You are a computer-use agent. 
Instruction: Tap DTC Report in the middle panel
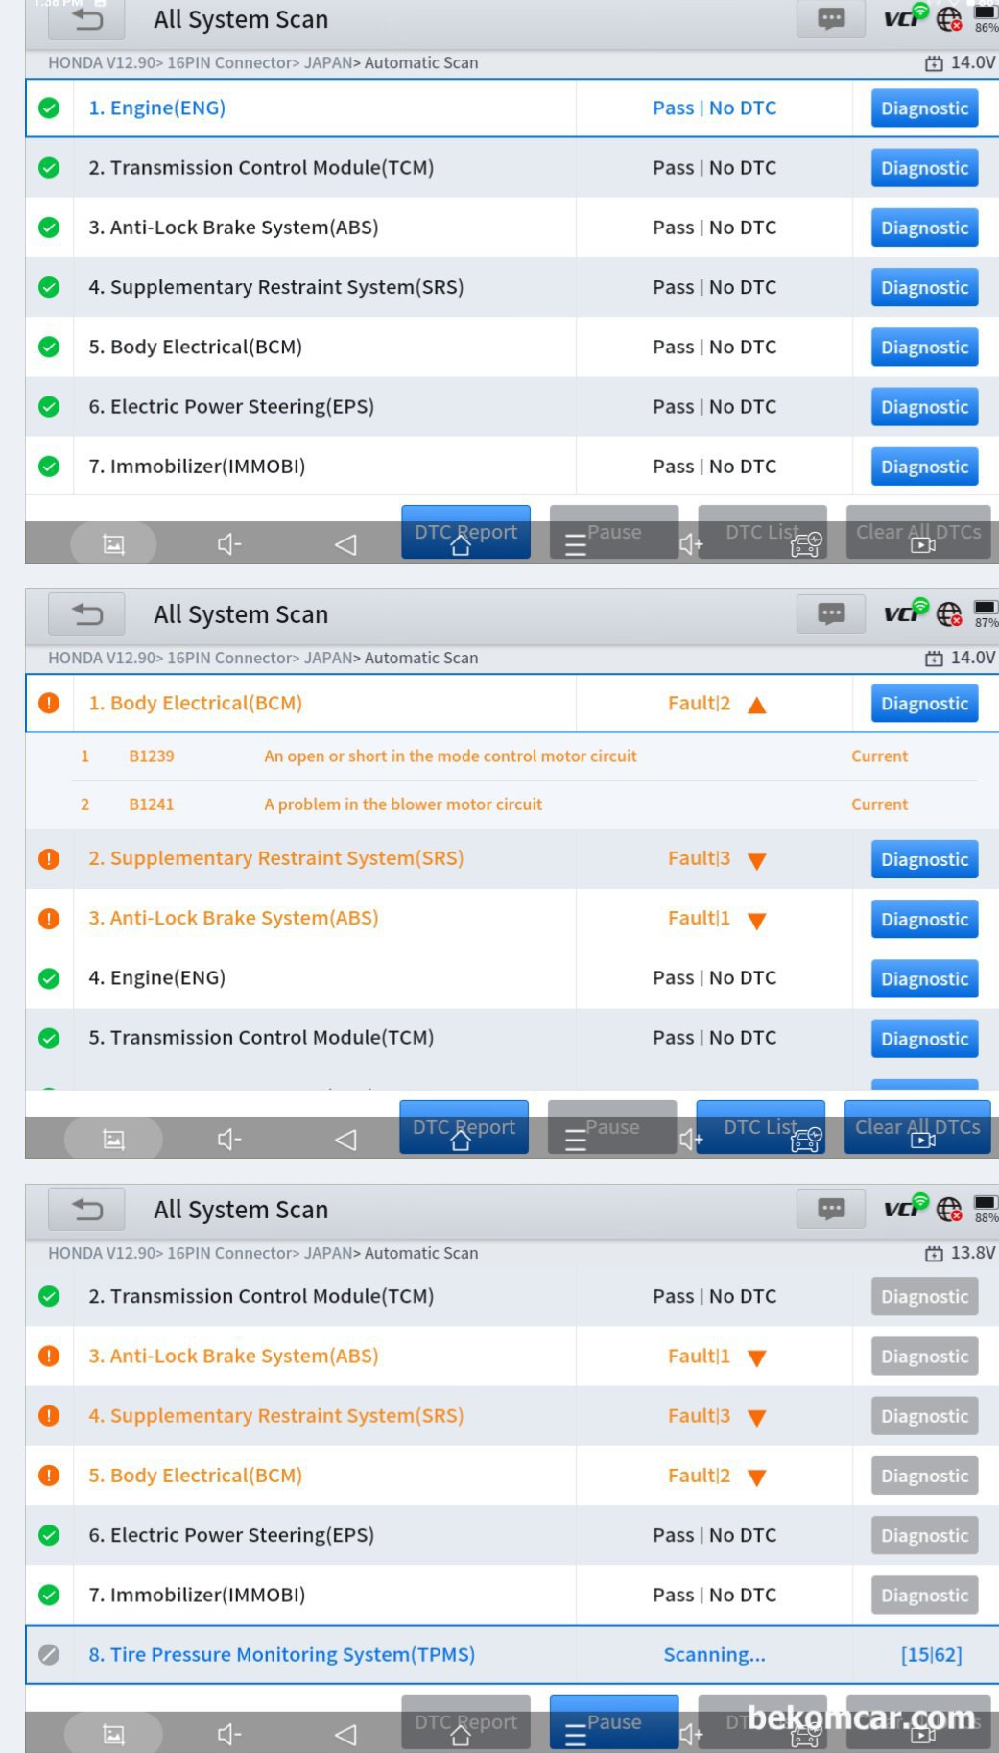[x=464, y=1127]
